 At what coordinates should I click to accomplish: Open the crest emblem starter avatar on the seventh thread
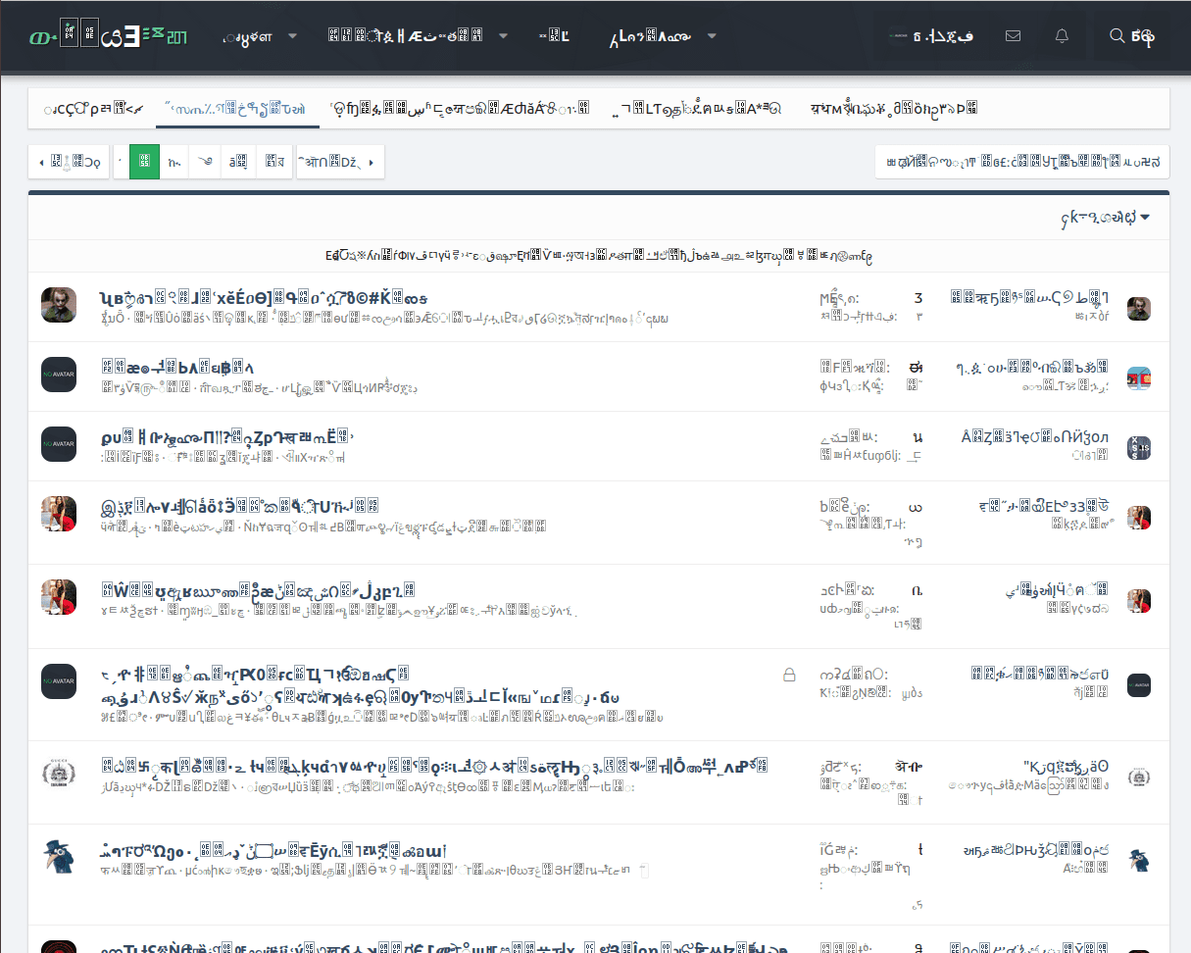coord(59,774)
